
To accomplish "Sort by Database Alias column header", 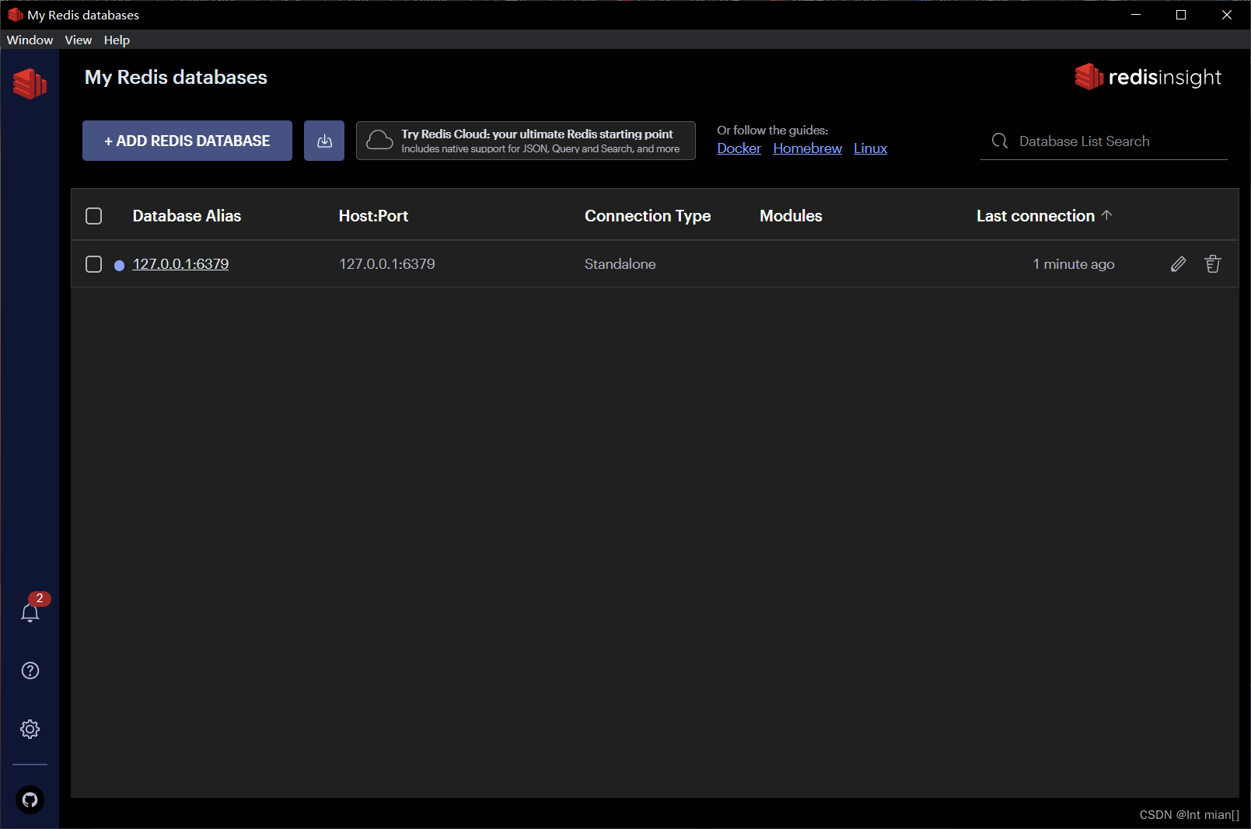I will (x=187, y=216).
